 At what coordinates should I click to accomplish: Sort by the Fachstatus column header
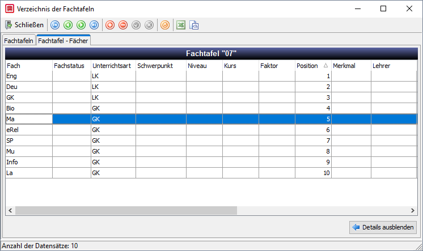71,66
